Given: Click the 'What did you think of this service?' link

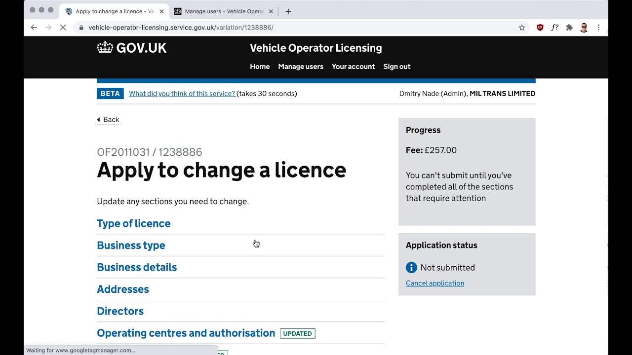Looking at the screenshot, I should (x=182, y=94).
